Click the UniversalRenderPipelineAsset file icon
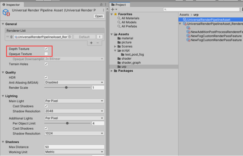 pyautogui.click(x=184, y=20)
